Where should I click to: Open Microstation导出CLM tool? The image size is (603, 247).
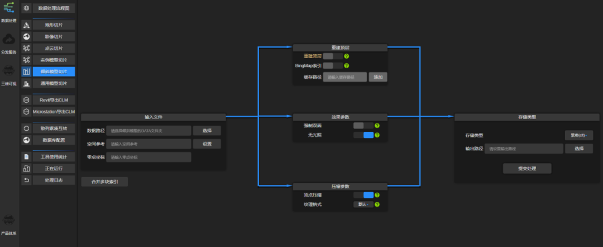54,112
